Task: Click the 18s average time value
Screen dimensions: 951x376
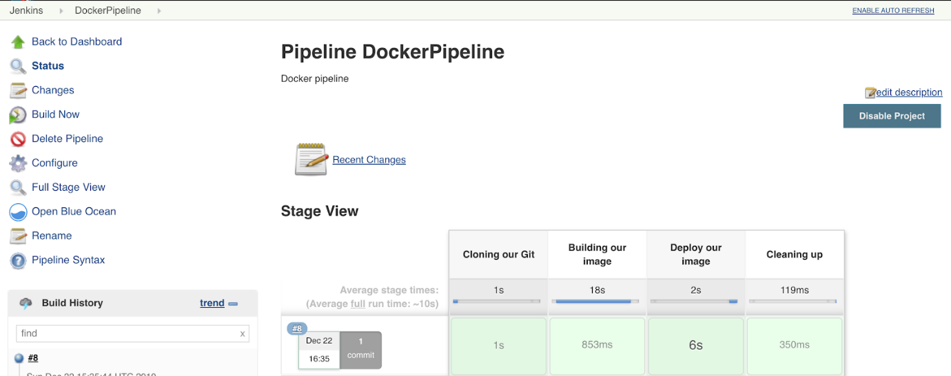Action: [597, 291]
